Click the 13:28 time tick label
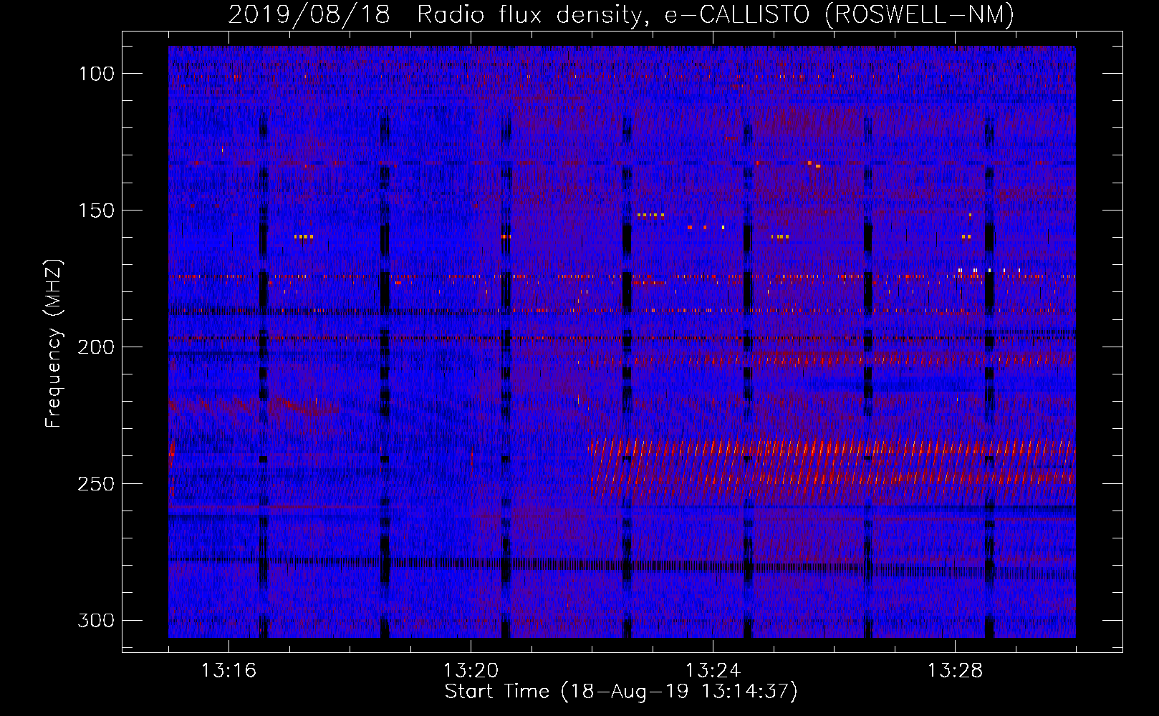Screen dimensions: 1159x716 pyautogui.click(x=955, y=671)
